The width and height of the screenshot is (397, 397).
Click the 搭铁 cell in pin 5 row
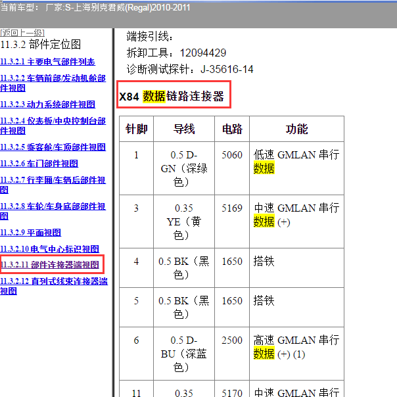[296, 308]
